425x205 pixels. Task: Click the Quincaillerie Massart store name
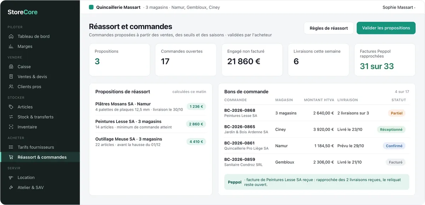click(x=118, y=7)
